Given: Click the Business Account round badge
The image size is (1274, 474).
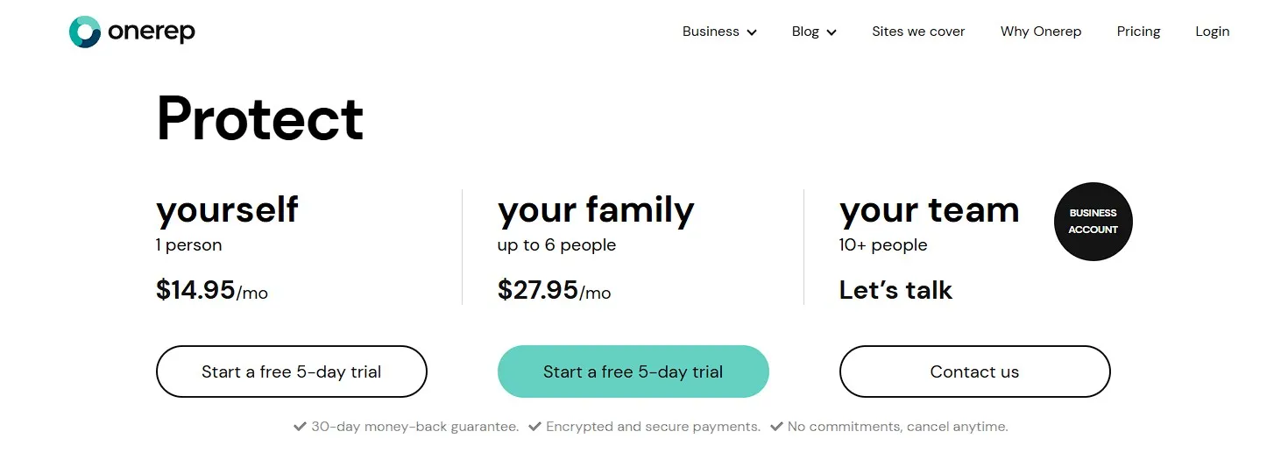Looking at the screenshot, I should point(1093,222).
